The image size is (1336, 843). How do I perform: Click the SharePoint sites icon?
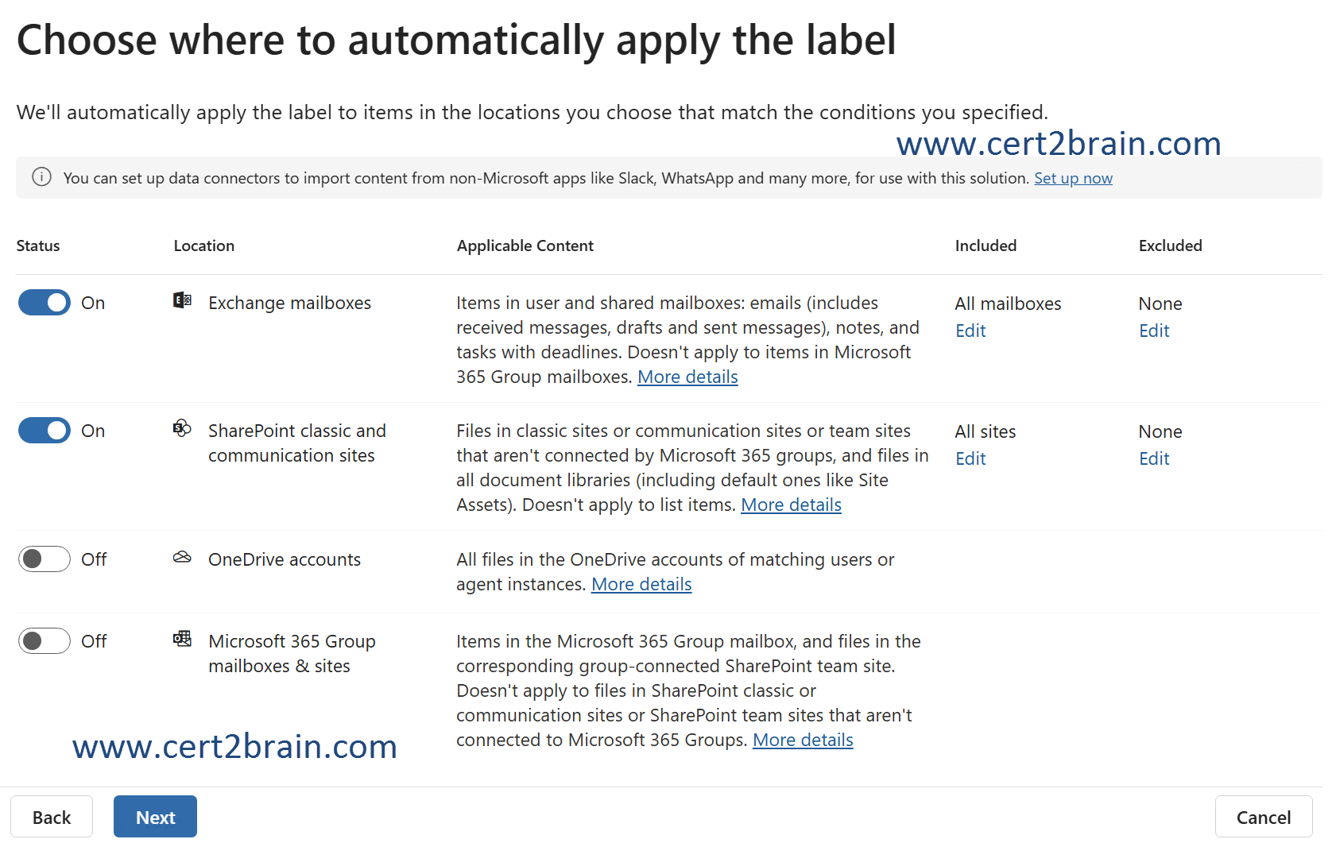182,428
